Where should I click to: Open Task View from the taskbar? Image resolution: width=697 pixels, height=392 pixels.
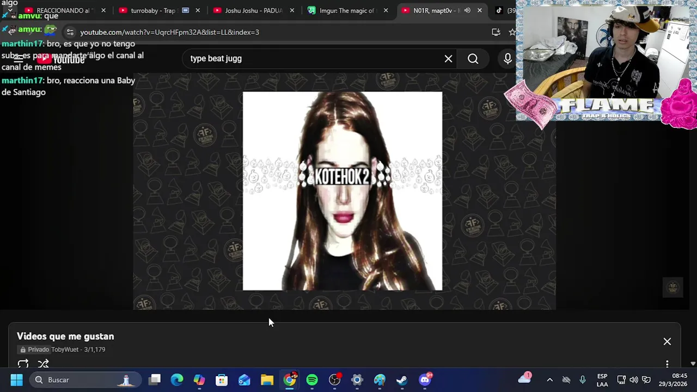point(155,379)
